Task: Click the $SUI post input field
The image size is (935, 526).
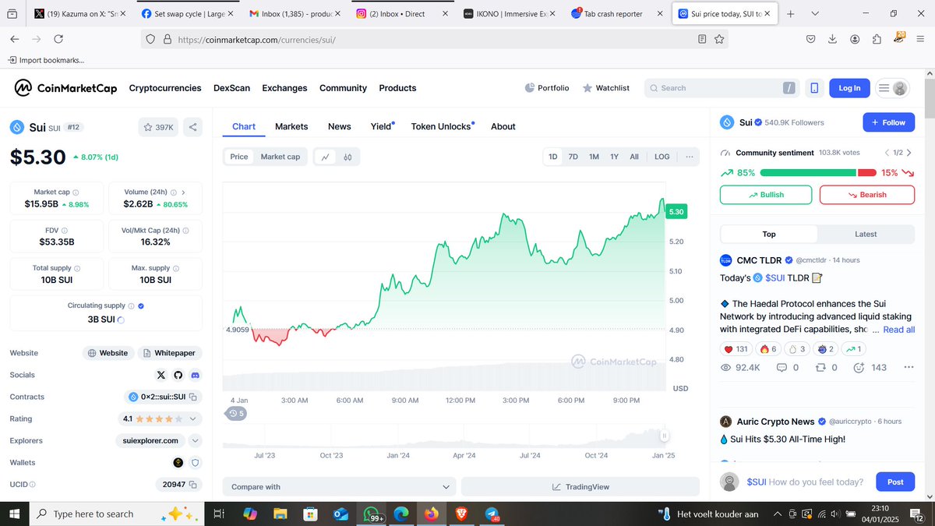Action: [807, 482]
